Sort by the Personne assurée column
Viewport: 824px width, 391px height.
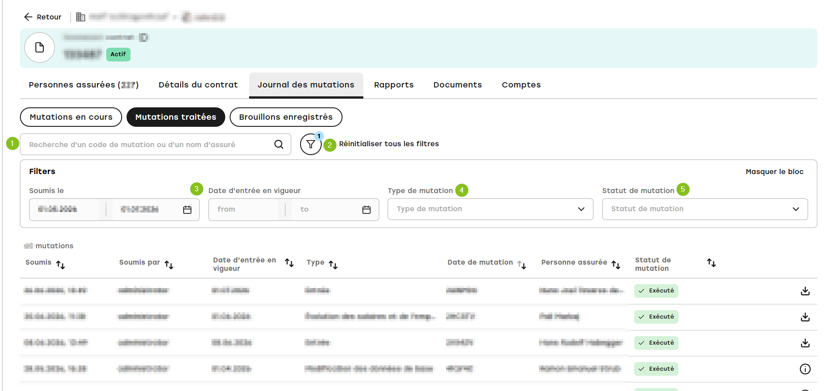pyautogui.click(x=616, y=265)
